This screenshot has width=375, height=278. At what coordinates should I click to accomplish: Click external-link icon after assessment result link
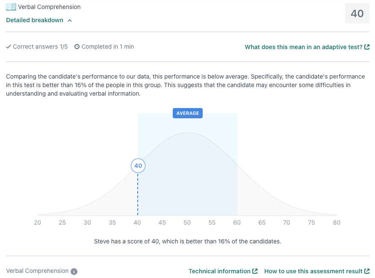click(x=367, y=271)
